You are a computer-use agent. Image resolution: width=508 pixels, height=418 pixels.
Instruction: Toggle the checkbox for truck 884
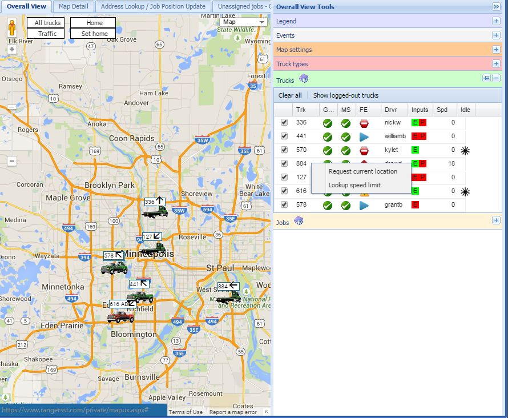[x=284, y=163]
